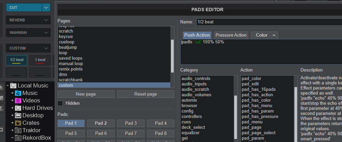Select the scratchbank page

114,80
